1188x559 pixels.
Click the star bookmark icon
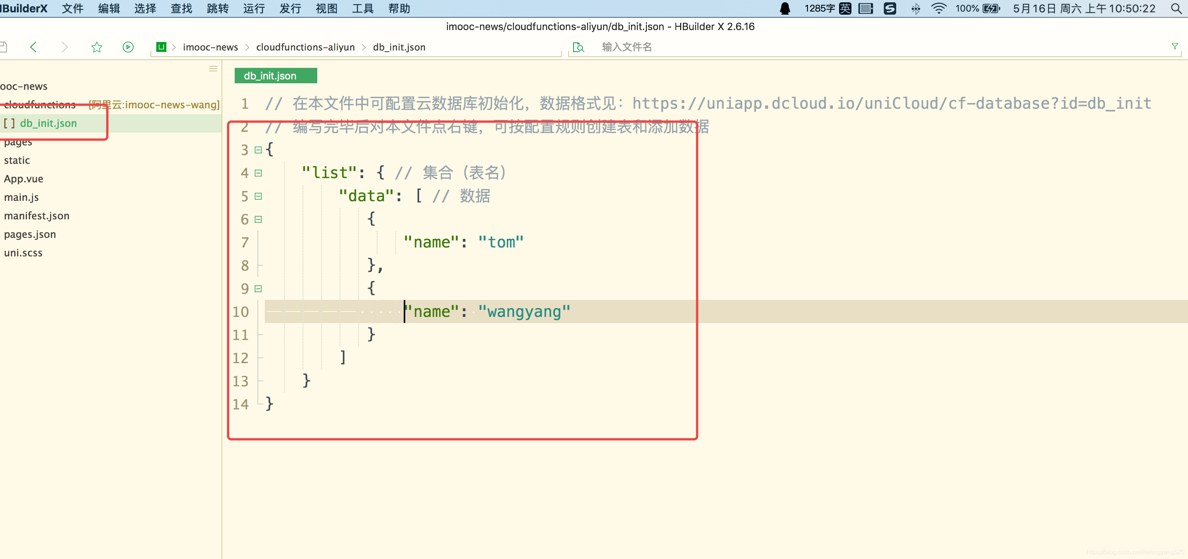pyautogui.click(x=96, y=47)
